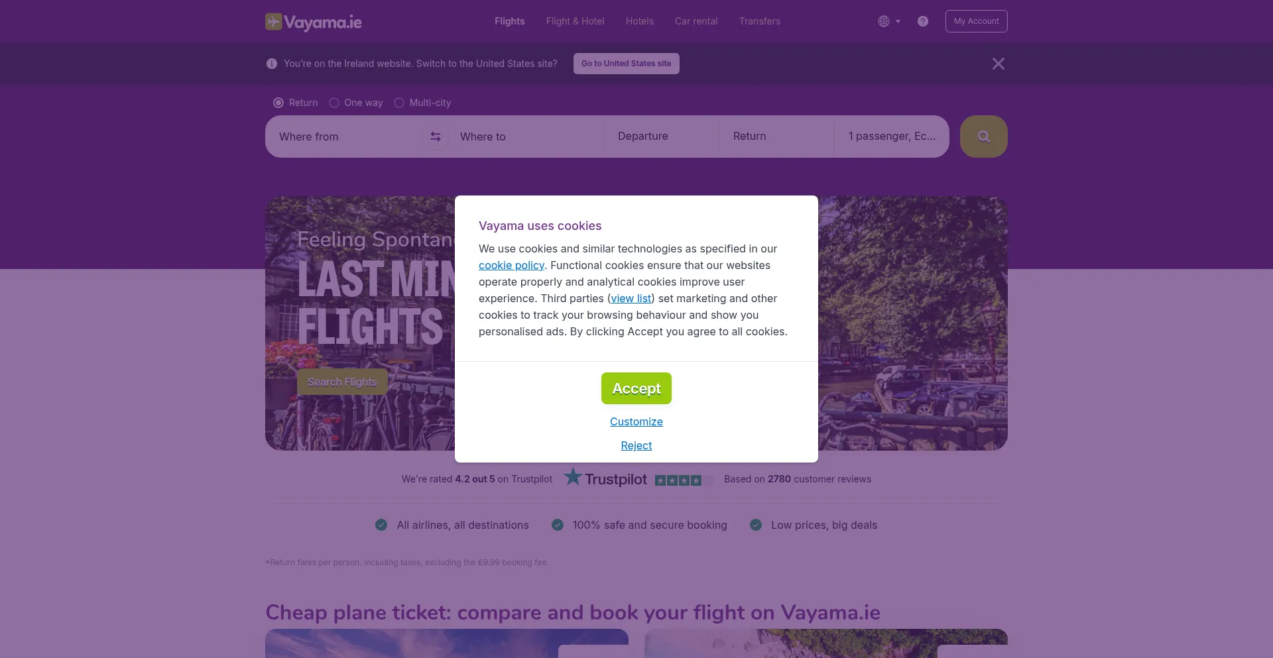Screen dimensions: 1273x658
Task: Close the Ireland website notice banner
Action: [998, 64]
